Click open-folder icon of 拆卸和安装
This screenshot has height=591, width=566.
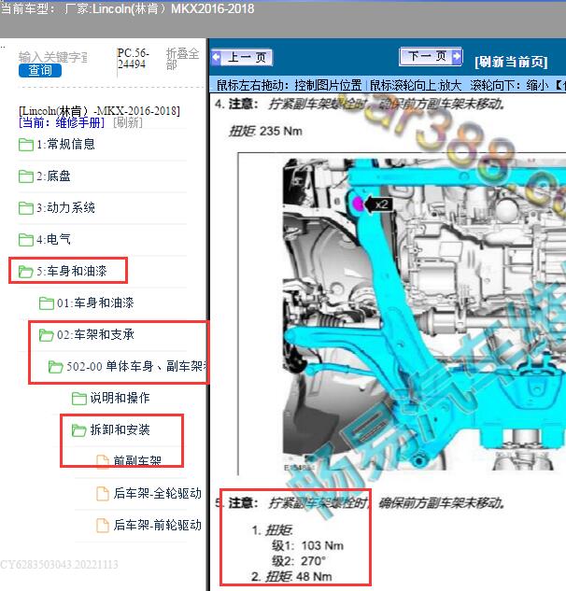[x=79, y=430]
